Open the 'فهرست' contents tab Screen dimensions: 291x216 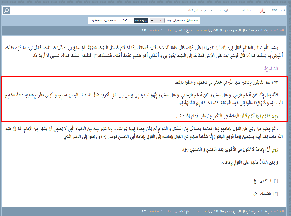point(224,10)
